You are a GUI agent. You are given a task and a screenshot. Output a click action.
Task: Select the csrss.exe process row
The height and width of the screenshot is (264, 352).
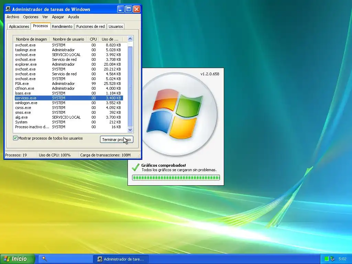[x=68, y=108]
